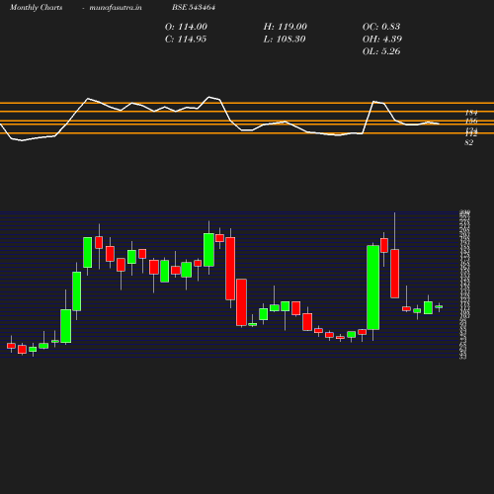Click the tallest green candlestick on the chart
The image size is (494, 494).
tap(372, 288)
